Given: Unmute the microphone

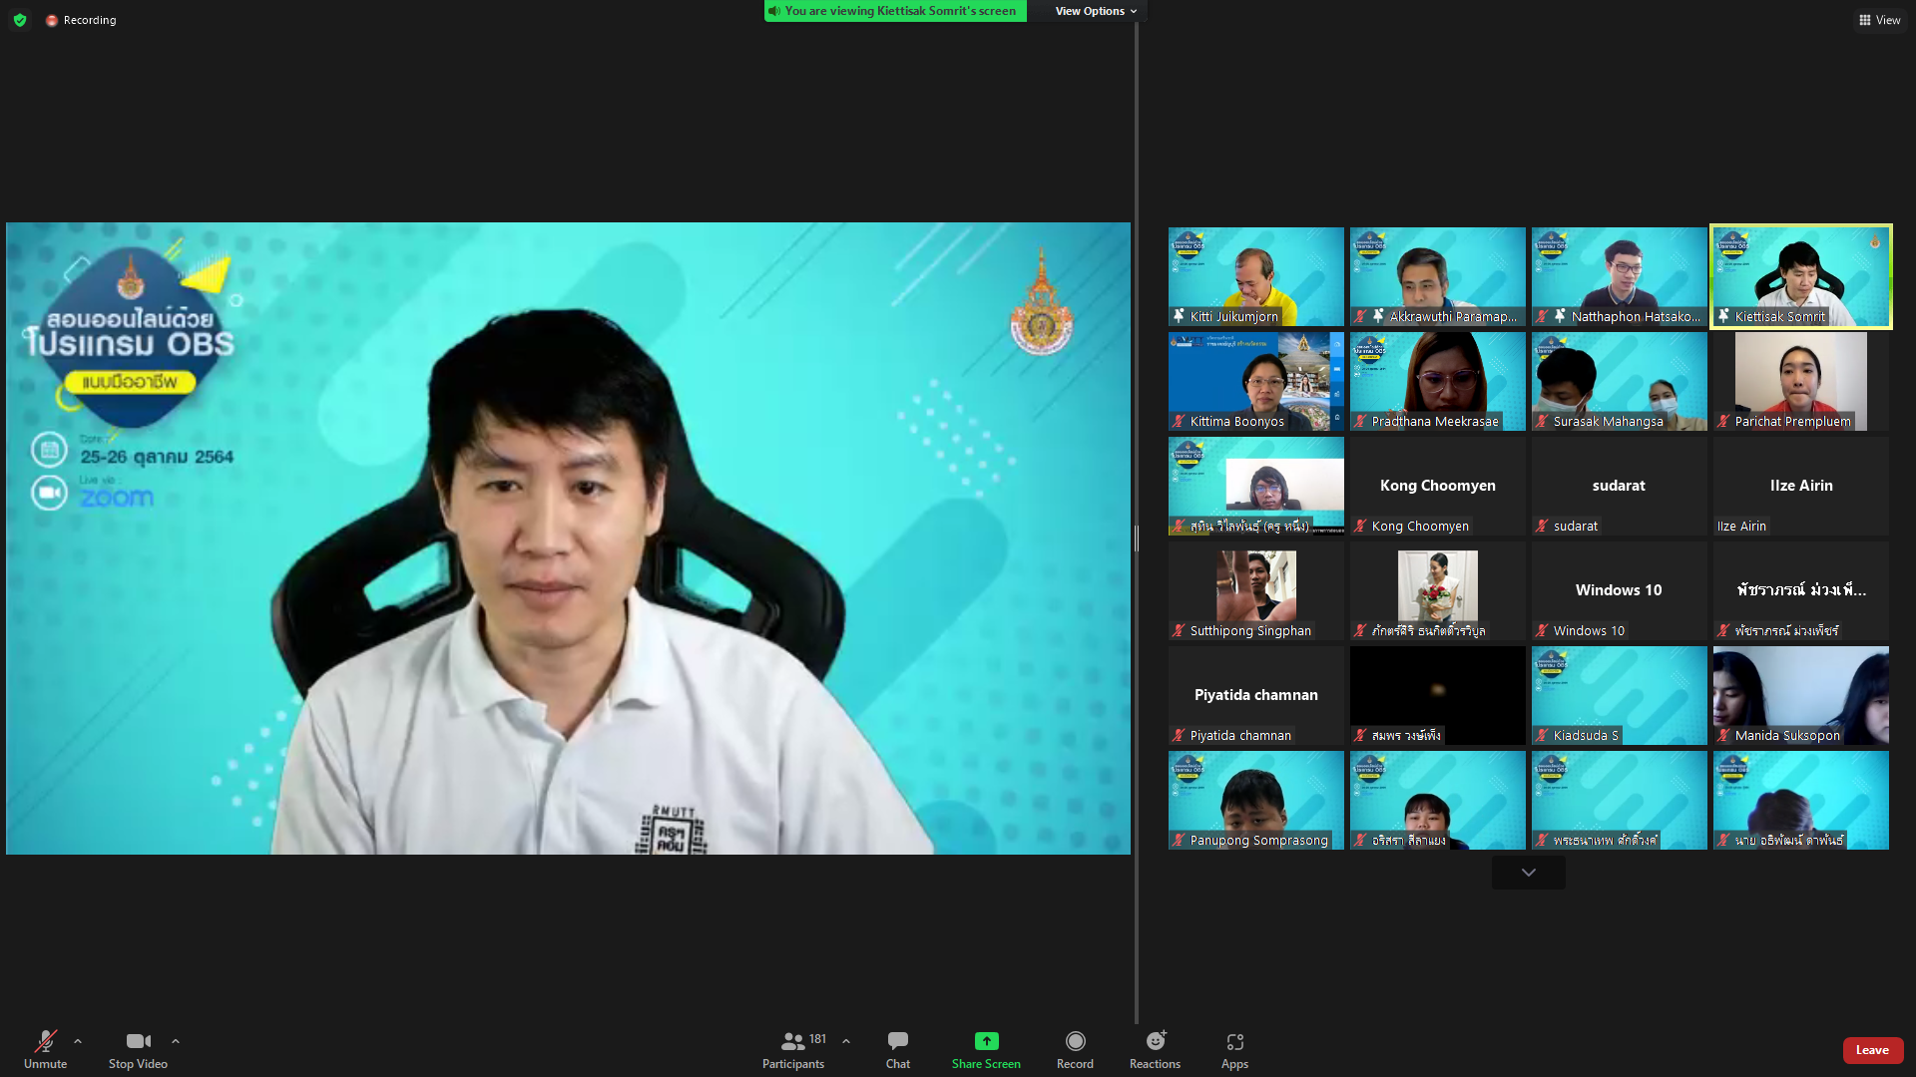Looking at the screenshot, I should [45, 1049].
